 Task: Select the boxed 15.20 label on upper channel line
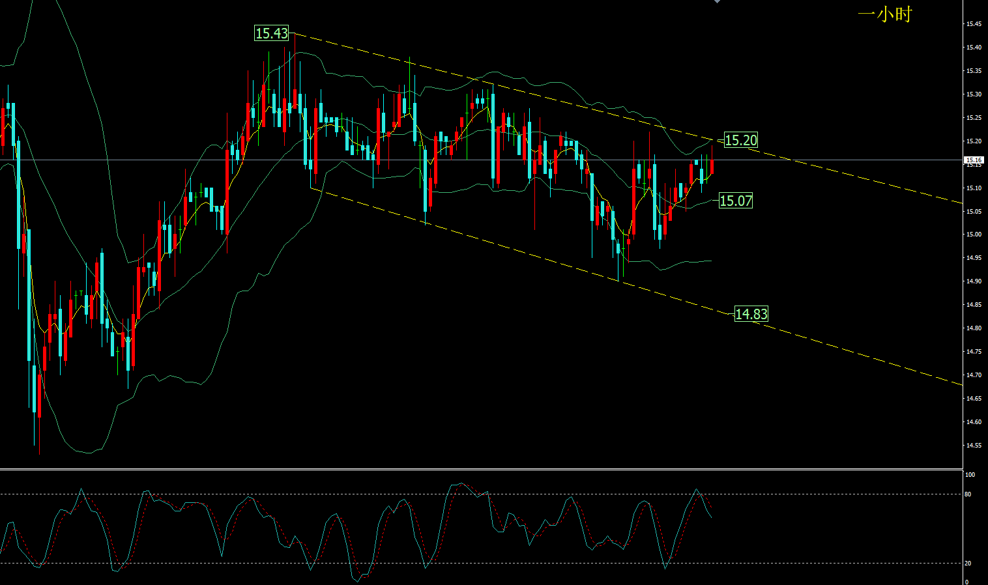click(x=741, y=140)
